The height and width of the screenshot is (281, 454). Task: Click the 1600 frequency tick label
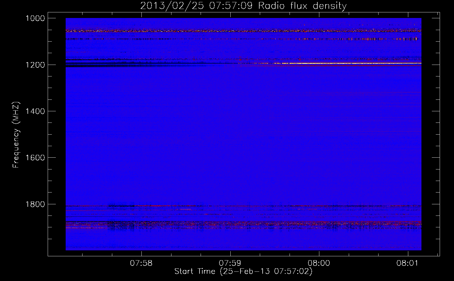point(35,158)
